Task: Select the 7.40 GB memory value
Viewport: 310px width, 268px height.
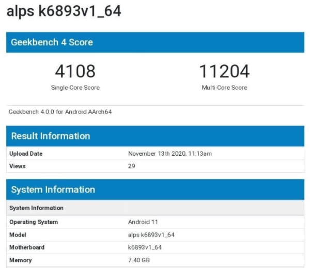Action: [139, 260]
